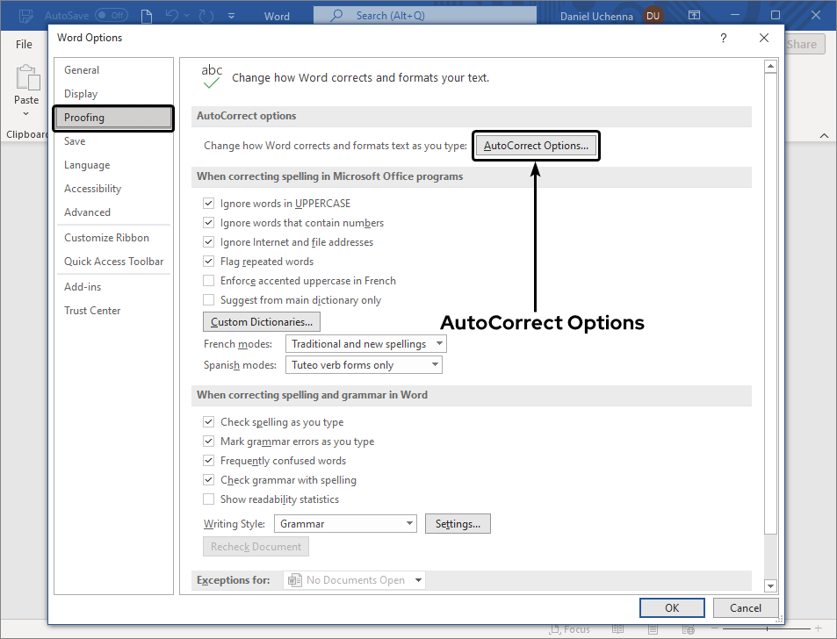The image size is (837, 639).
Task: Open a new blank document from the title bar
Action: pyautogui.click(x=146, y=15)
